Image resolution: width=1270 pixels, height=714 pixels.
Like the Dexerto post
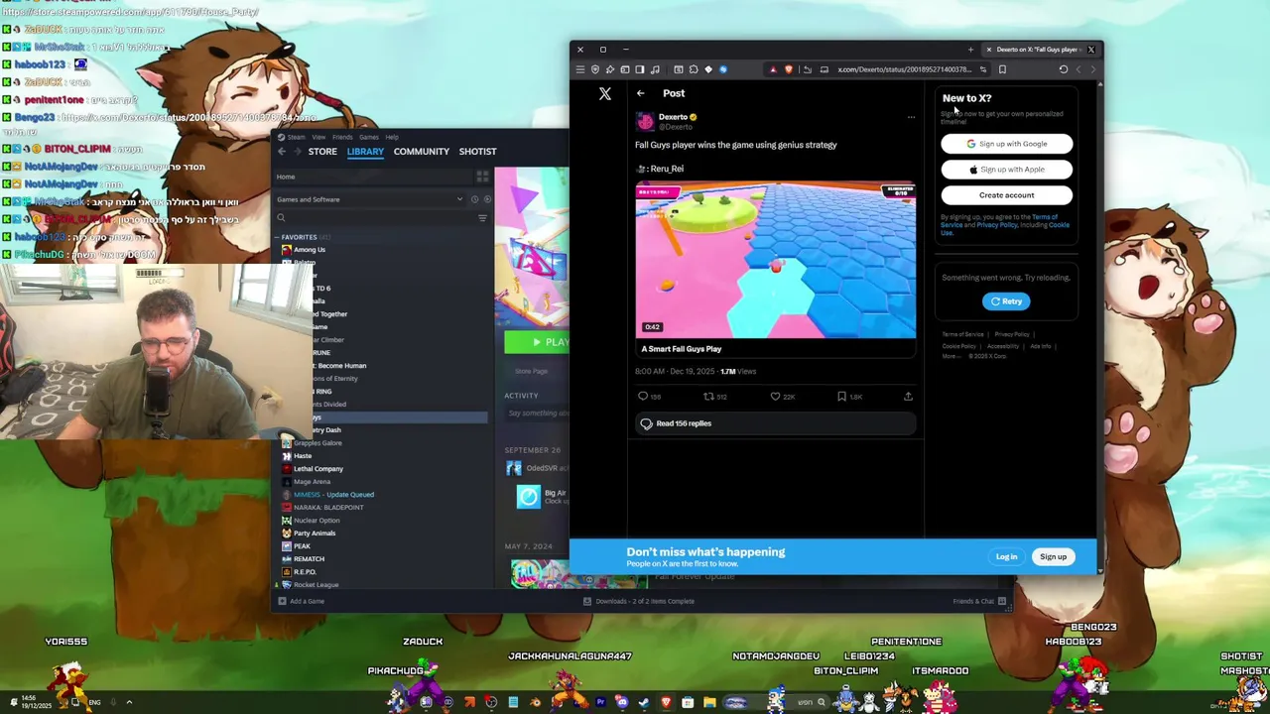click(x=775, y=397)
